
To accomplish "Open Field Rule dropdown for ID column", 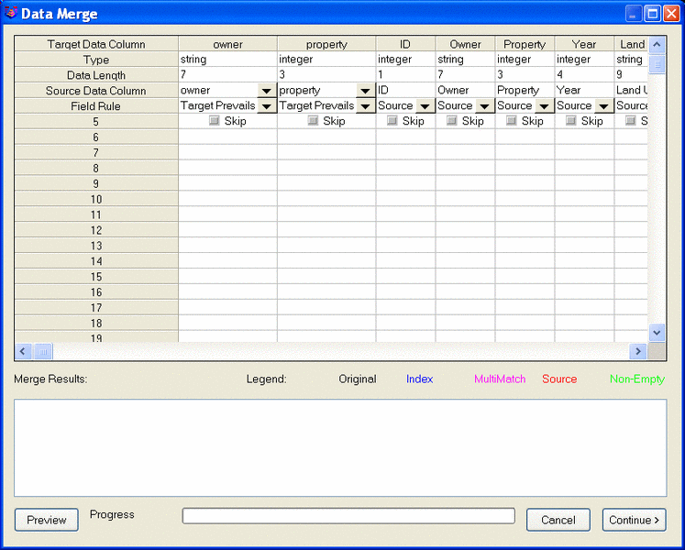I will [425, 106].
